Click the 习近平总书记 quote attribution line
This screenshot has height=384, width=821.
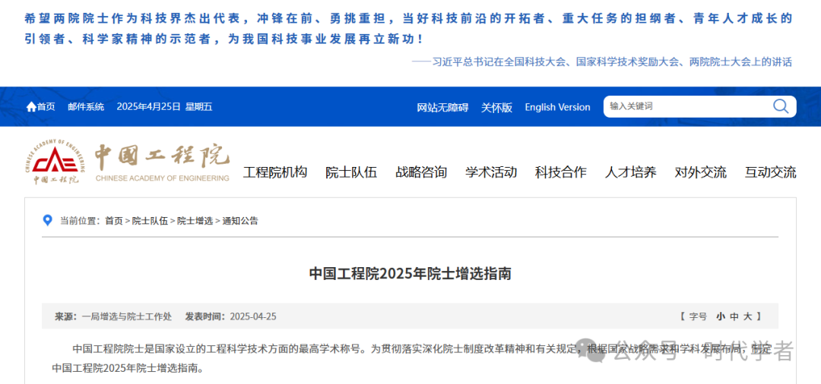point(601,62)
